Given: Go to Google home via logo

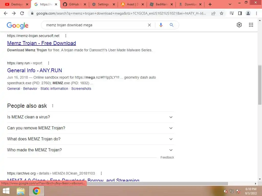Looking at the screenshot, I should (x=18, y=26).
